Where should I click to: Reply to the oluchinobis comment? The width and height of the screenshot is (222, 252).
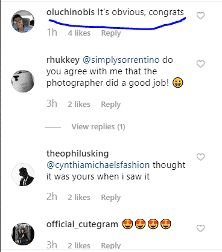[x=111, y=33]
